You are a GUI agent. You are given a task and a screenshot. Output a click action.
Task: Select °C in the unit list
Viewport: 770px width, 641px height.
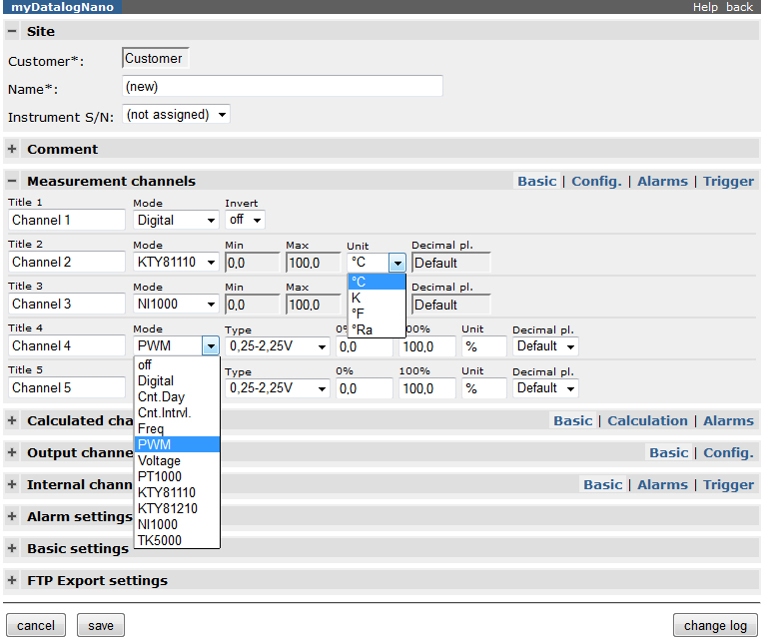(x=377, y=282)
